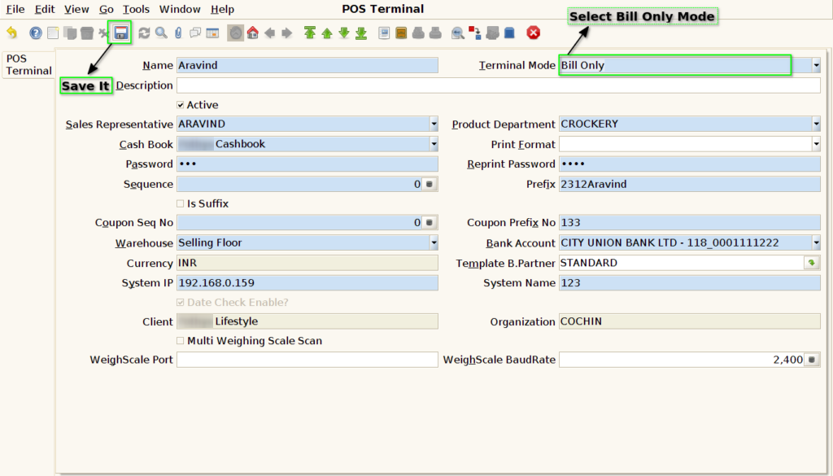This screenshot has height=476, width=833.
Task: Click the Undo changes toolbar icon
Action: tap(11, 33)
